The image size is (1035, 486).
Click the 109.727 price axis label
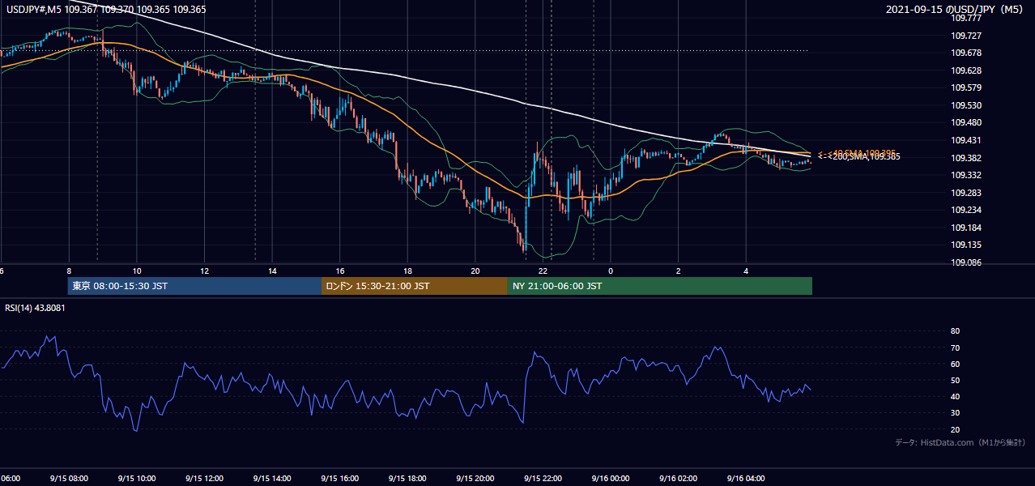click(x=966, y=36)
